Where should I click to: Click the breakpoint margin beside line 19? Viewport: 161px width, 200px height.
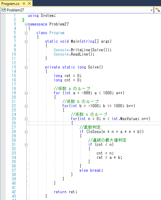click(3, 93)
